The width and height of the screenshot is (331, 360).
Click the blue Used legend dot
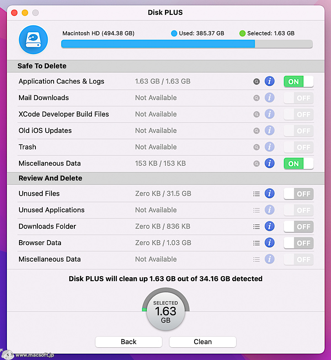coord(174,33)
